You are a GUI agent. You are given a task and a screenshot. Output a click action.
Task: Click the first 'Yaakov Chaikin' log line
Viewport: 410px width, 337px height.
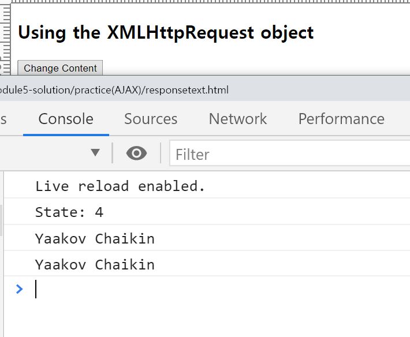click(x=95, y=238)
